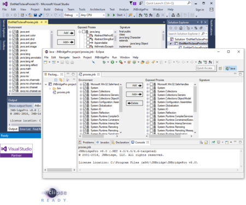Pin the Solution Explorer panel with the pin icon
Screen dimensions: 246x205
pyautogui.click(x=202, y=22)
